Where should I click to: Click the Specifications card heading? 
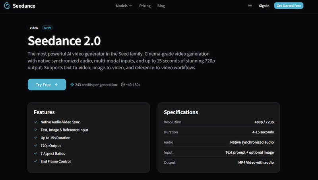[x=181, y=112]
